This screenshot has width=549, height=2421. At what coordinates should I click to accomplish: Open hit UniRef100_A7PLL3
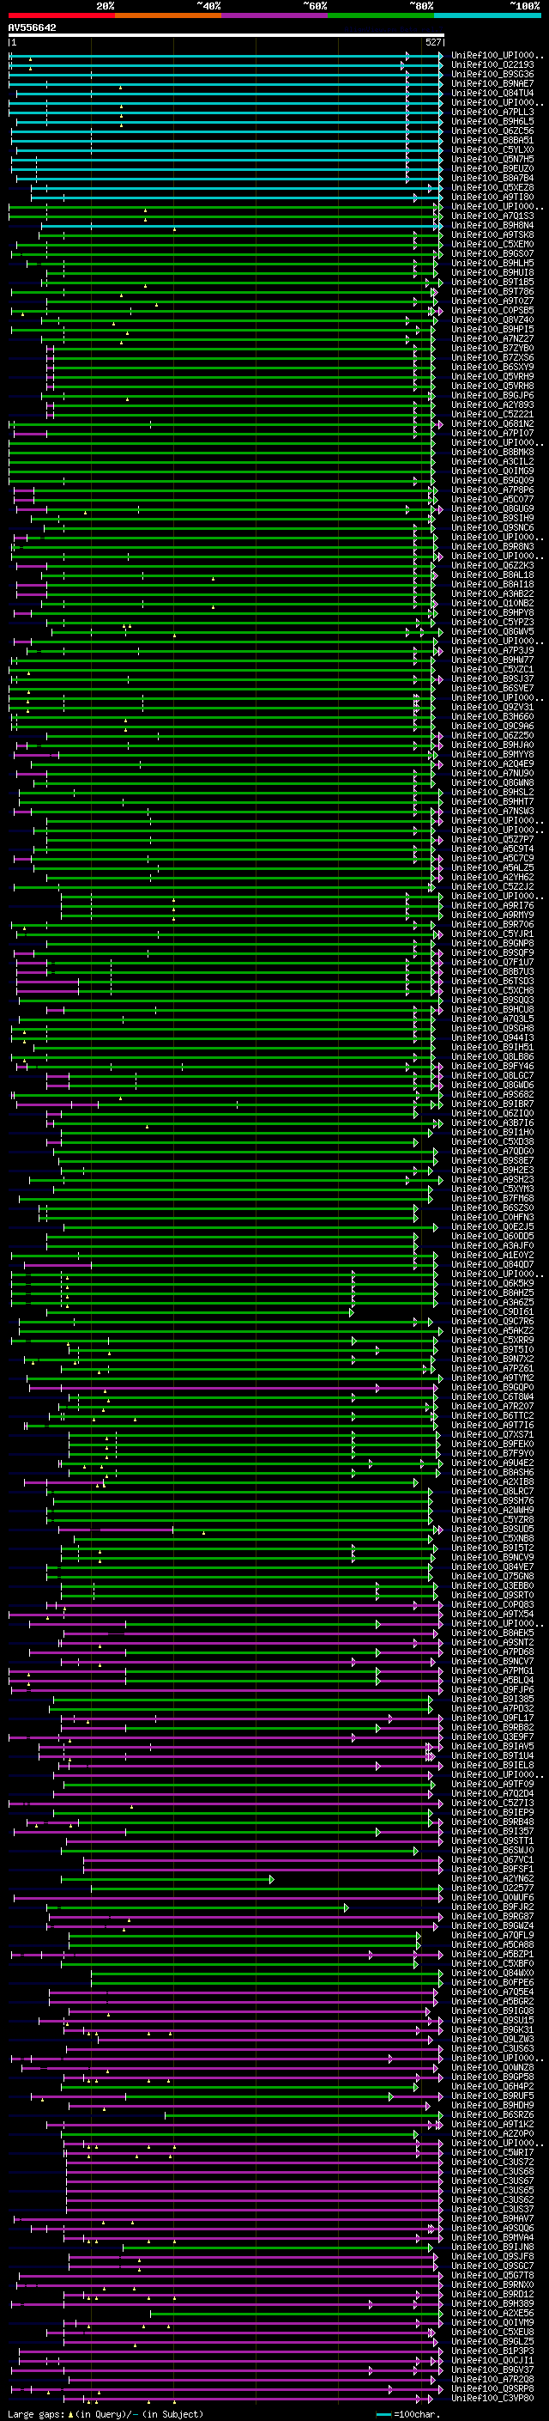492,112
